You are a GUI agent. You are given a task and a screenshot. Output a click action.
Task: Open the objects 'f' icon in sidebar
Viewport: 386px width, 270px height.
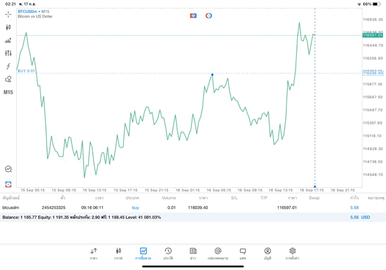(8, 66)
